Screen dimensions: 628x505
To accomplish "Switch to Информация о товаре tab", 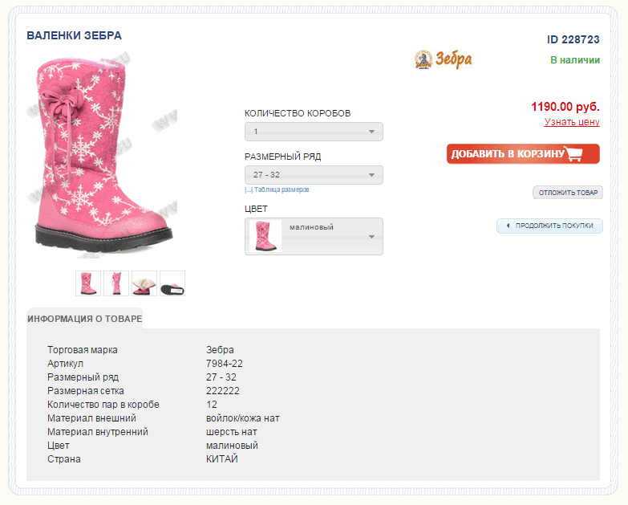I will (x=84, y=319).
